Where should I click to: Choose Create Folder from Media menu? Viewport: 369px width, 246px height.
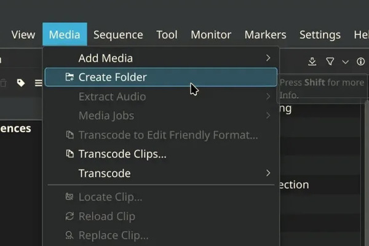click(113, 77)
